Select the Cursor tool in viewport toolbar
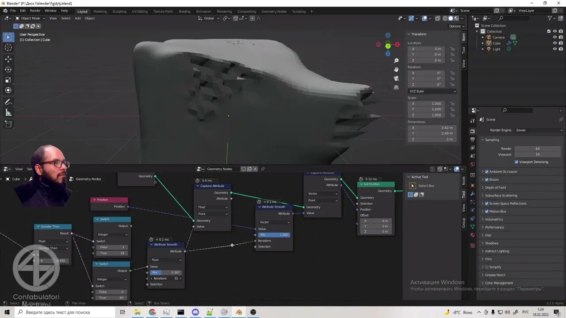This screenshot has height=318, width=566. pos(8,48)
